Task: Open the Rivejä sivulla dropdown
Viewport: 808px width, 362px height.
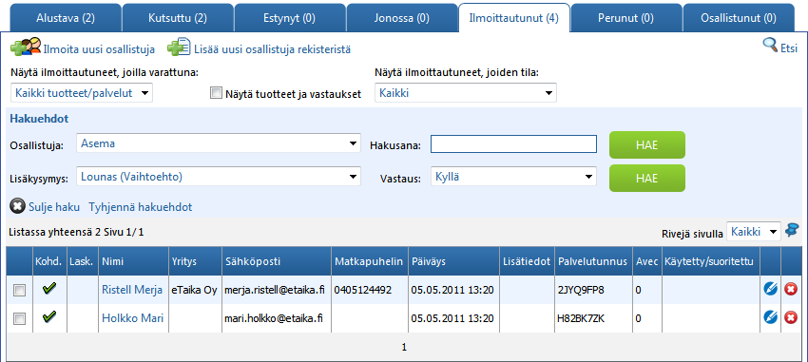Action: (754, 232)
